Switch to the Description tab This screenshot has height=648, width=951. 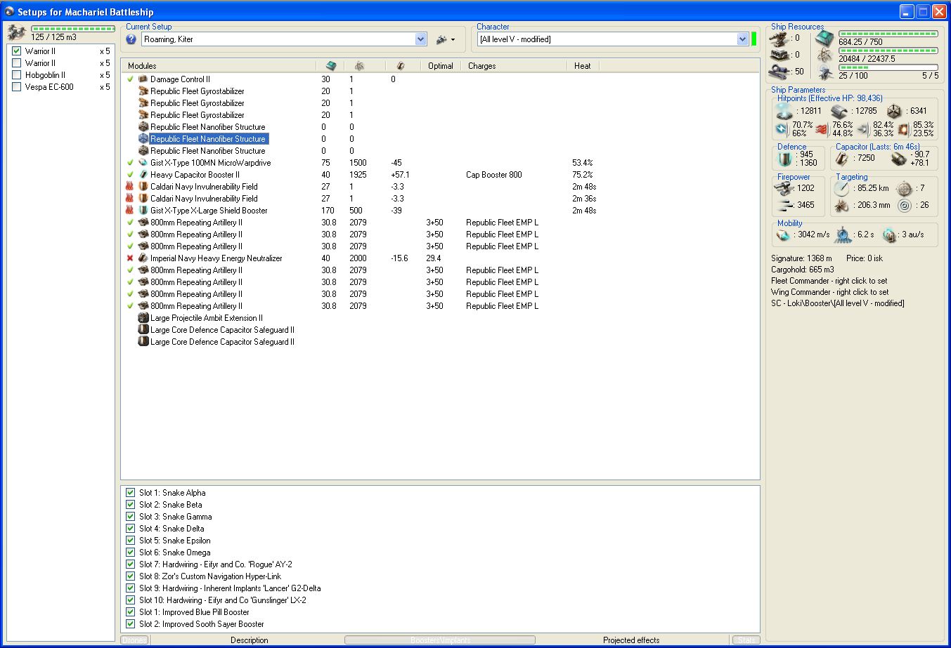click(249, 640)
